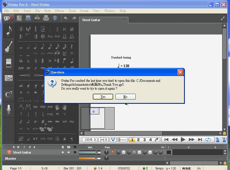Click the Print icon
Image resolution: width=230 pixels, height=170 pixels.
click(x=46, y=18)
